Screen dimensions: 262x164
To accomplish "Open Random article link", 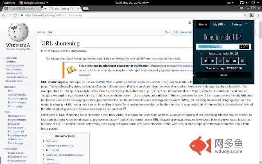I will [x=14, y=73].
